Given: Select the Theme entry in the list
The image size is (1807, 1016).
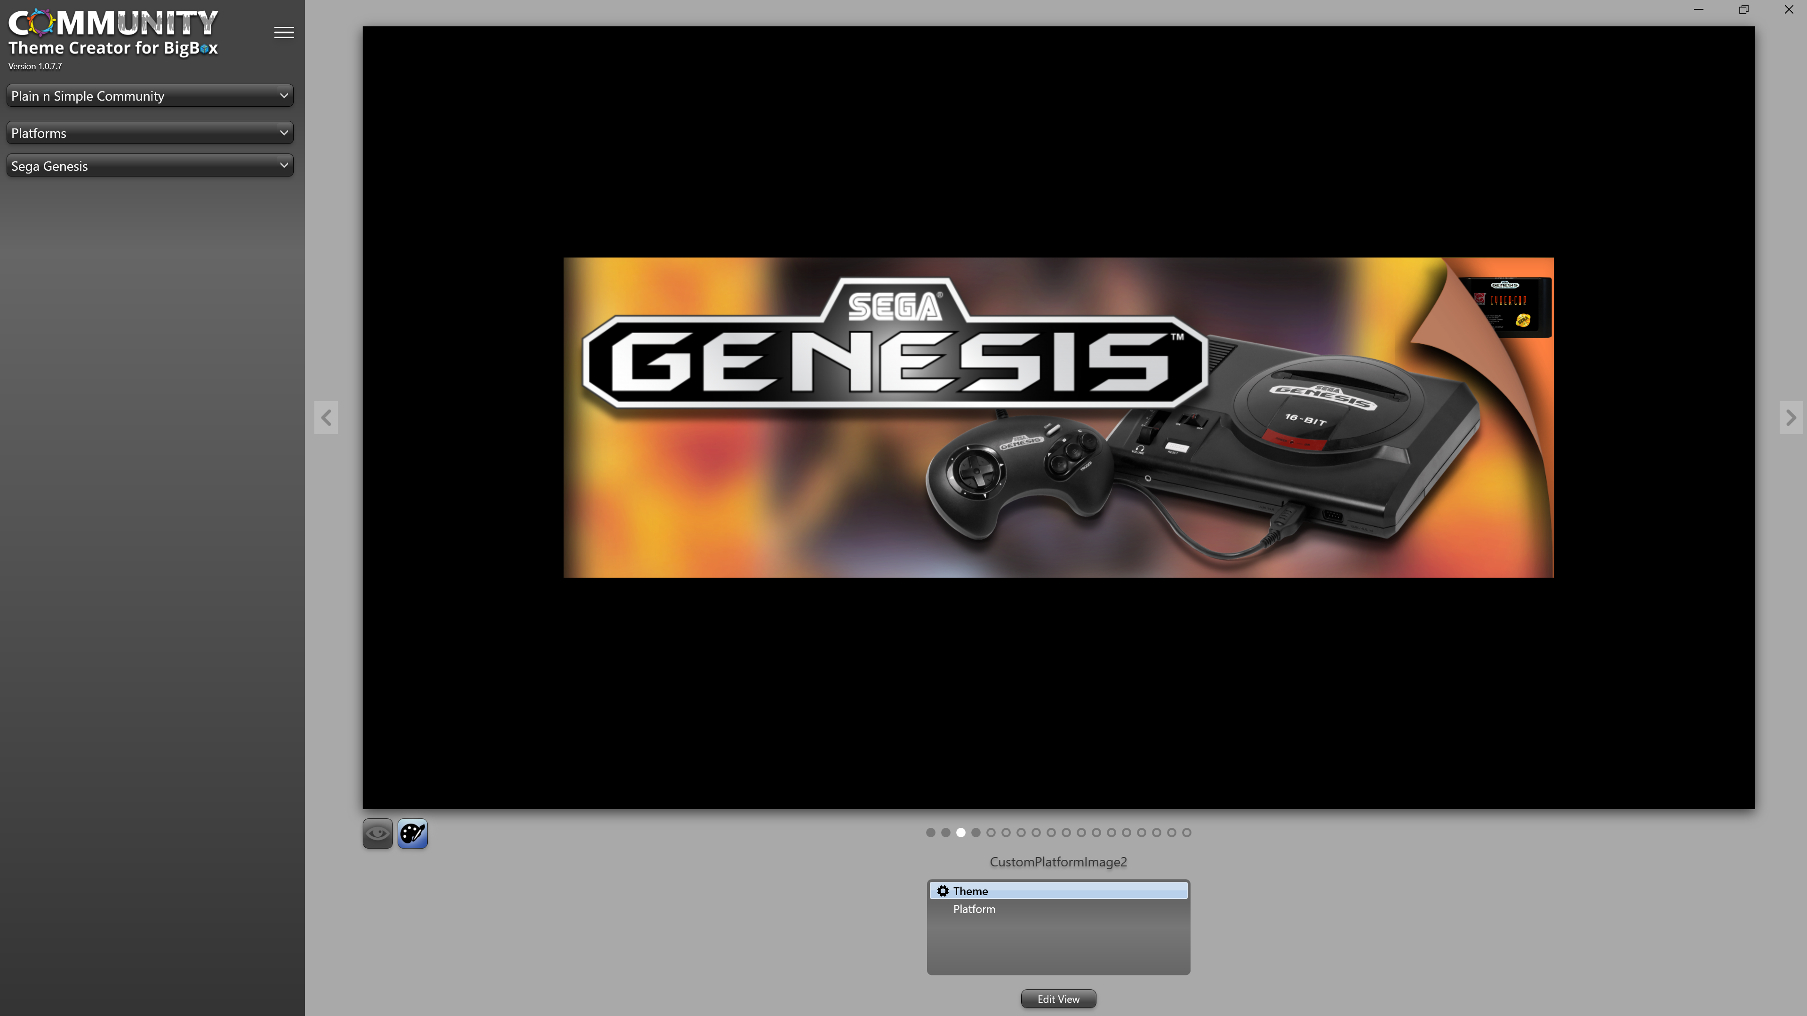Looking at the screenshot, I should [x=1058, y=890].
